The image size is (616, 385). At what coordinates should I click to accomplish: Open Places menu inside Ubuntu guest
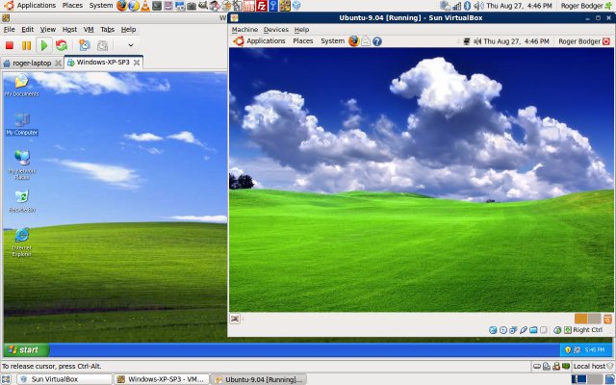(x=303, y=41)
